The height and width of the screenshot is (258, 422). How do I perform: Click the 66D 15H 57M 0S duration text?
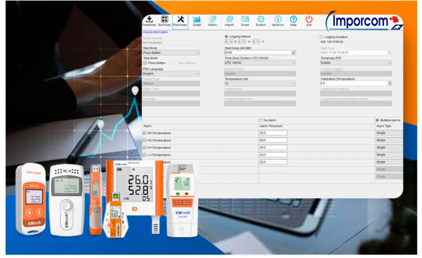[x=332, y=42]
